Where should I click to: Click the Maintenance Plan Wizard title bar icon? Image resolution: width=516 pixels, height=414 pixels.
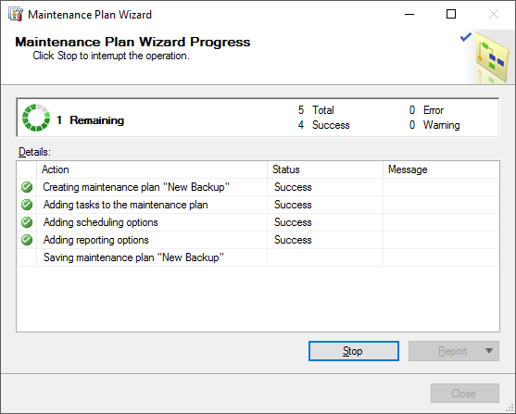(16, 15)
